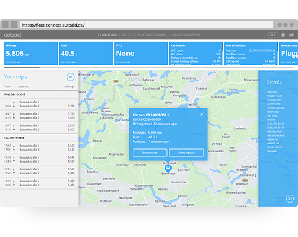Open the Device status tile

point(288,54)
